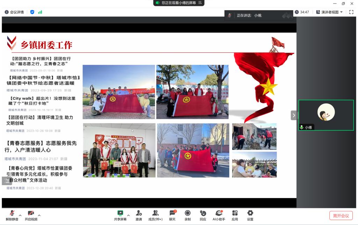Launch the AI小助手 assistant

click(219, 215)
